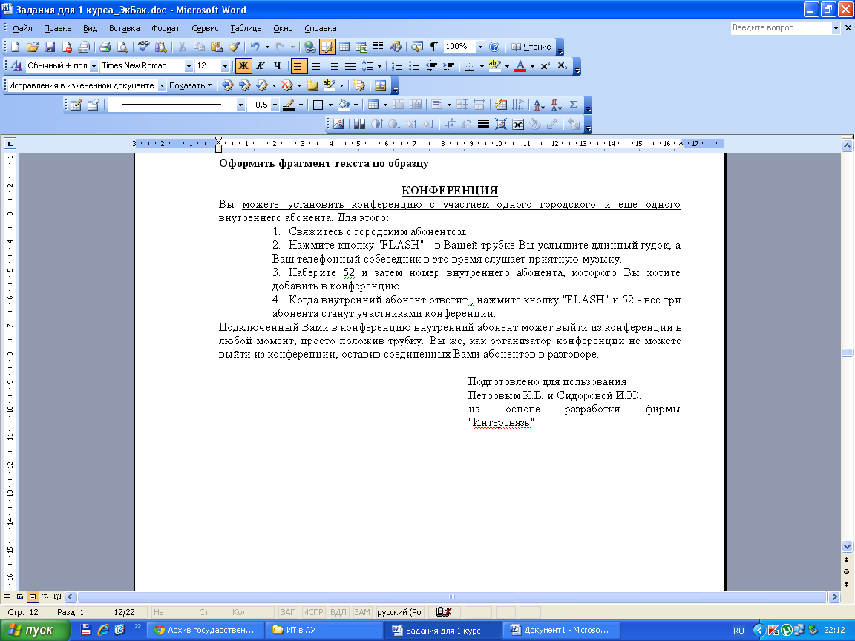Insert Excel worksheet icon
Image resolution: width=855 pixels, height=641 pixels.
361,47
